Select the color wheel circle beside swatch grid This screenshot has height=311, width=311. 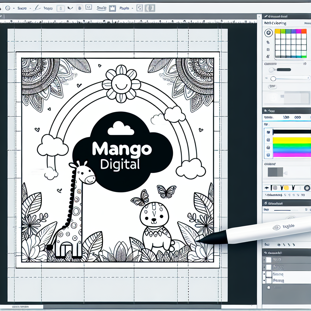click(x=268, y=33)
